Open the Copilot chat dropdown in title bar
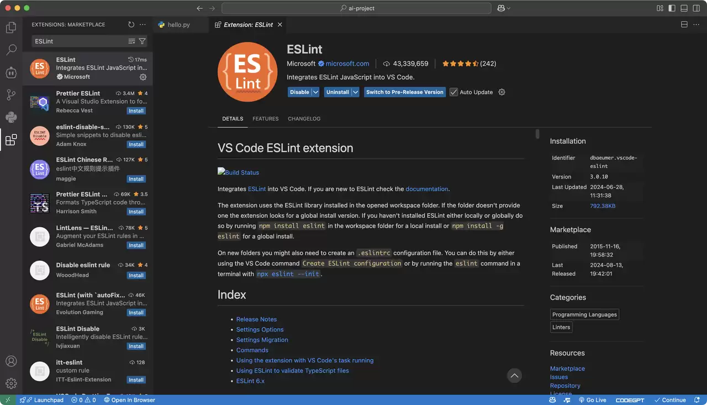Screen dimensions: 707x405 pyautogui.click(x=503, y=8)
